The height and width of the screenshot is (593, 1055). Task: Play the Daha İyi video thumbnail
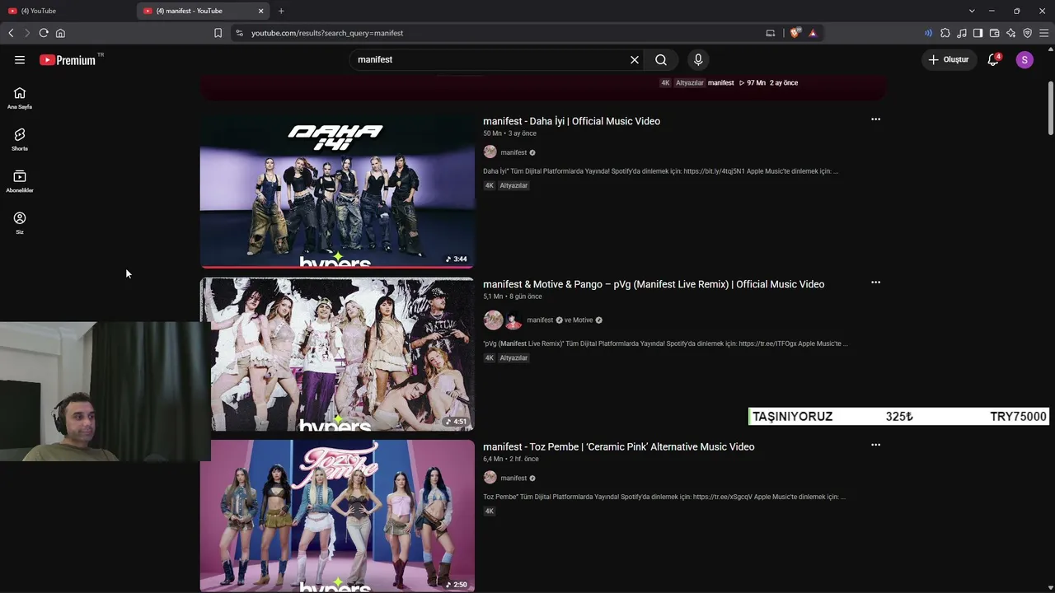point(337,190)
